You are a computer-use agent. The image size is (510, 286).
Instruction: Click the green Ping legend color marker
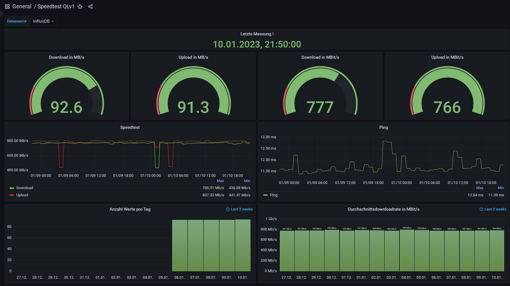(x=266, y=195)
